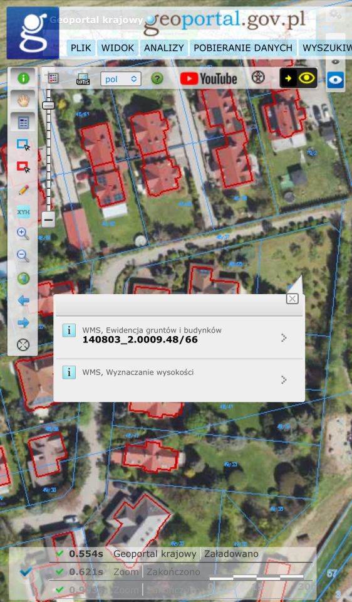The height and width of the screenshot is (602, 352).
Task: Choose the red rectangle selection tool
Action: click(23, 167)
